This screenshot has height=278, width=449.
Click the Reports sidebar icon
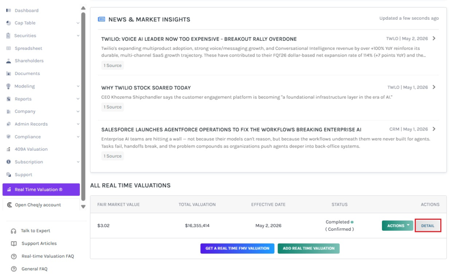click(x=9, y=99)
